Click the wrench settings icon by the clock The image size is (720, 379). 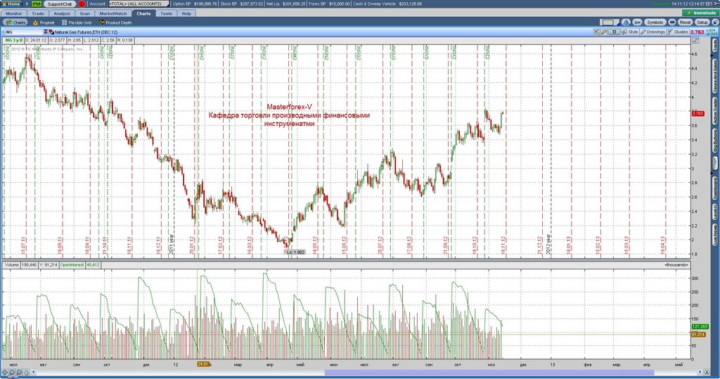716,4
